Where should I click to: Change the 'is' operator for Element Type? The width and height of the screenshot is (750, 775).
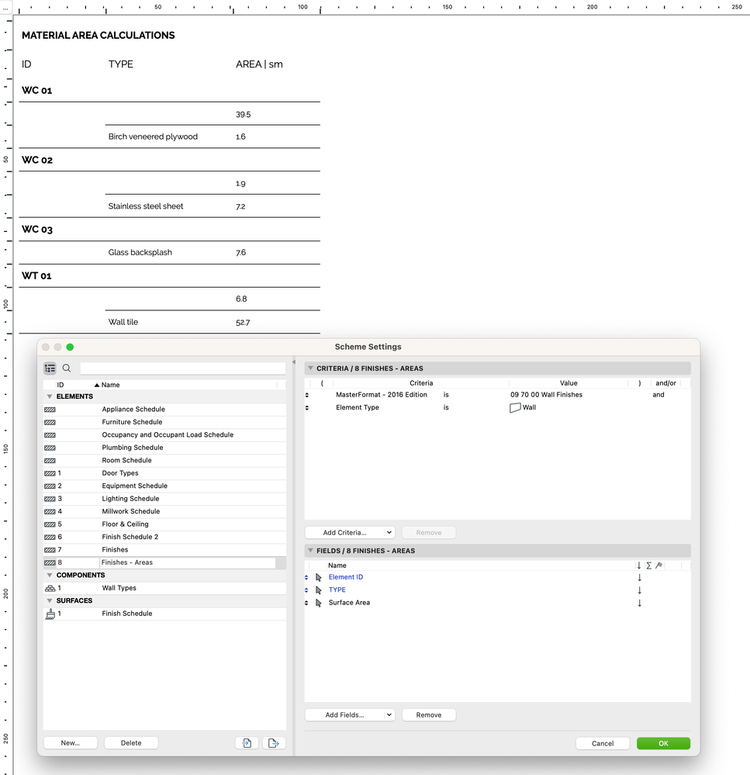[x=446, y=408]
